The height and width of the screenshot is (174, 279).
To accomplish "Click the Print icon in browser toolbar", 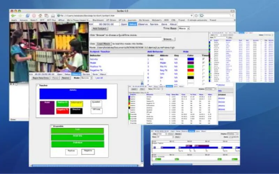I will point(53,16).
